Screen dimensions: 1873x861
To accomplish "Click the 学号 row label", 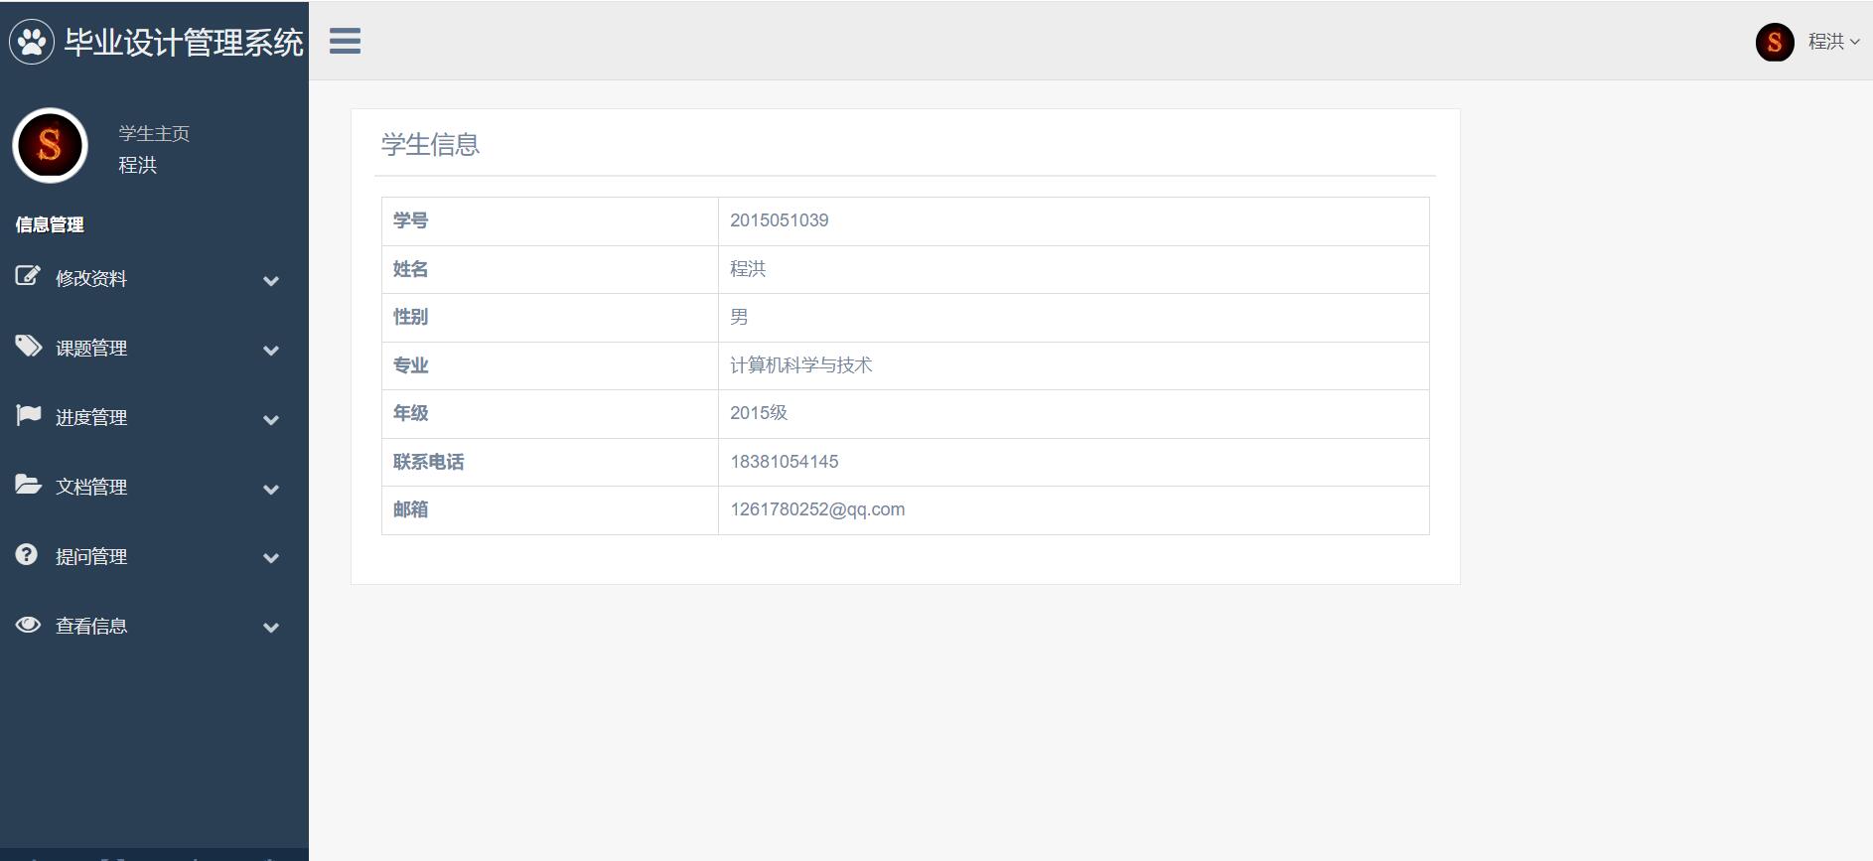I will click(x=410, y=220).
